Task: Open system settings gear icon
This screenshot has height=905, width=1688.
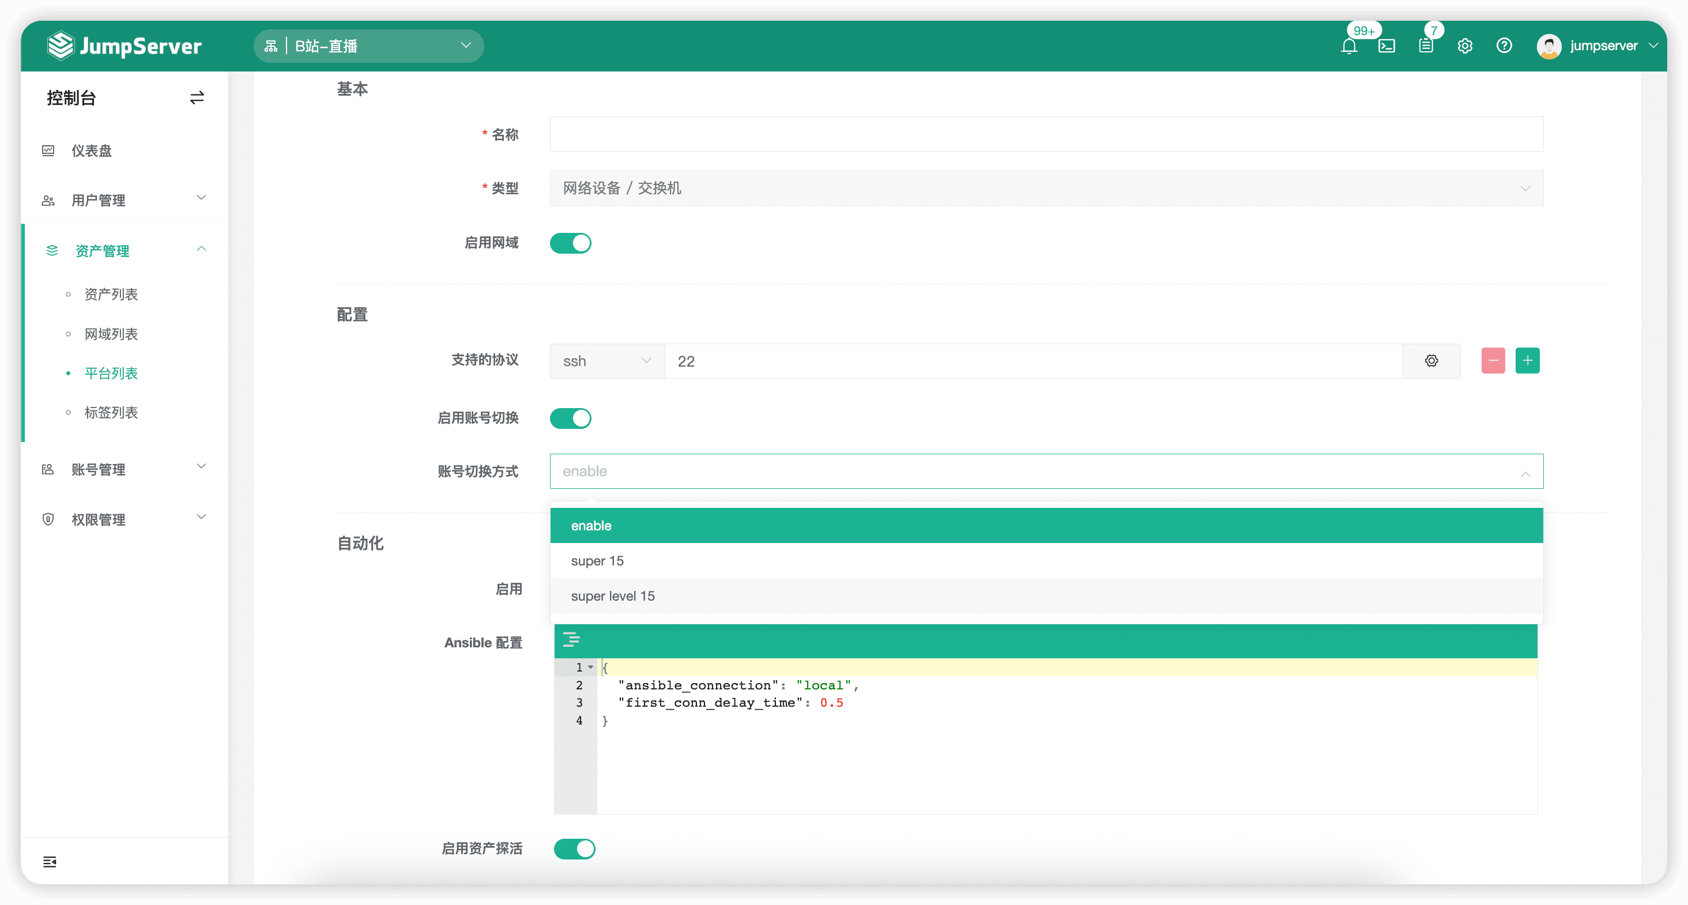Action: [x=1464, y=46]
